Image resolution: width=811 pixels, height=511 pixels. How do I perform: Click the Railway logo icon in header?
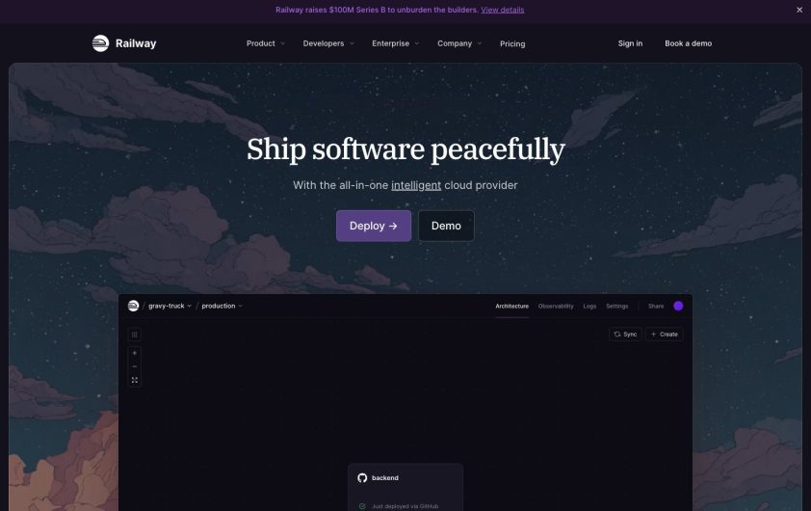coord(100,43)
